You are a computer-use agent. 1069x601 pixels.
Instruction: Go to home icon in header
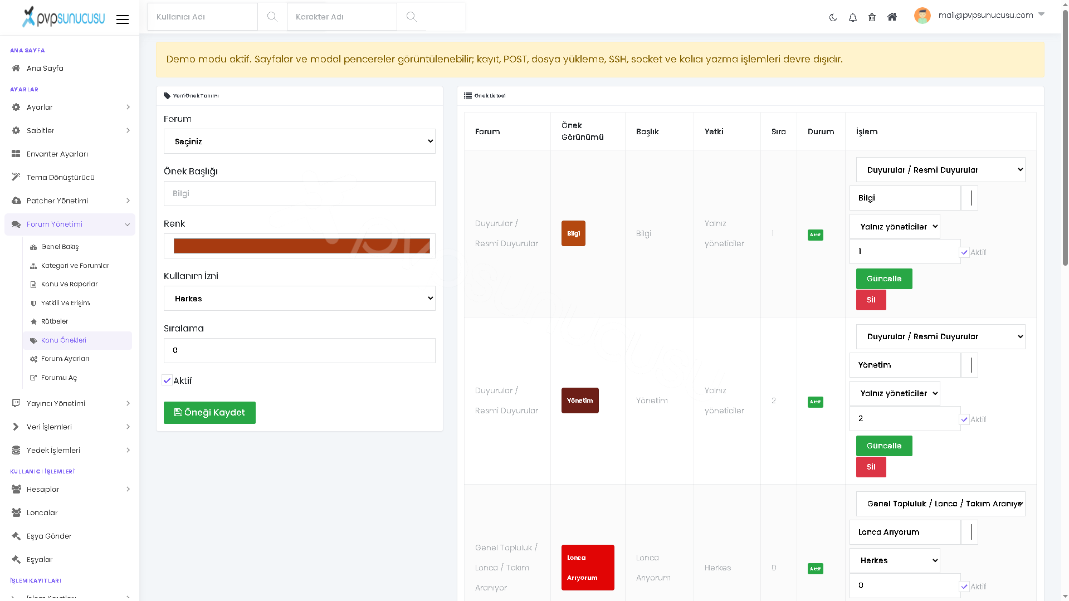[x=892, y=17]
